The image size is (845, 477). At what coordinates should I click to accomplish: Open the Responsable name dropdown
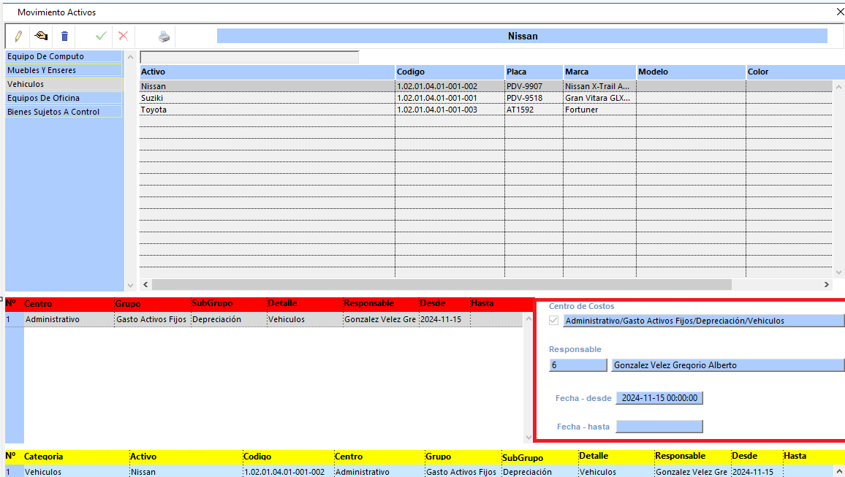727,365
